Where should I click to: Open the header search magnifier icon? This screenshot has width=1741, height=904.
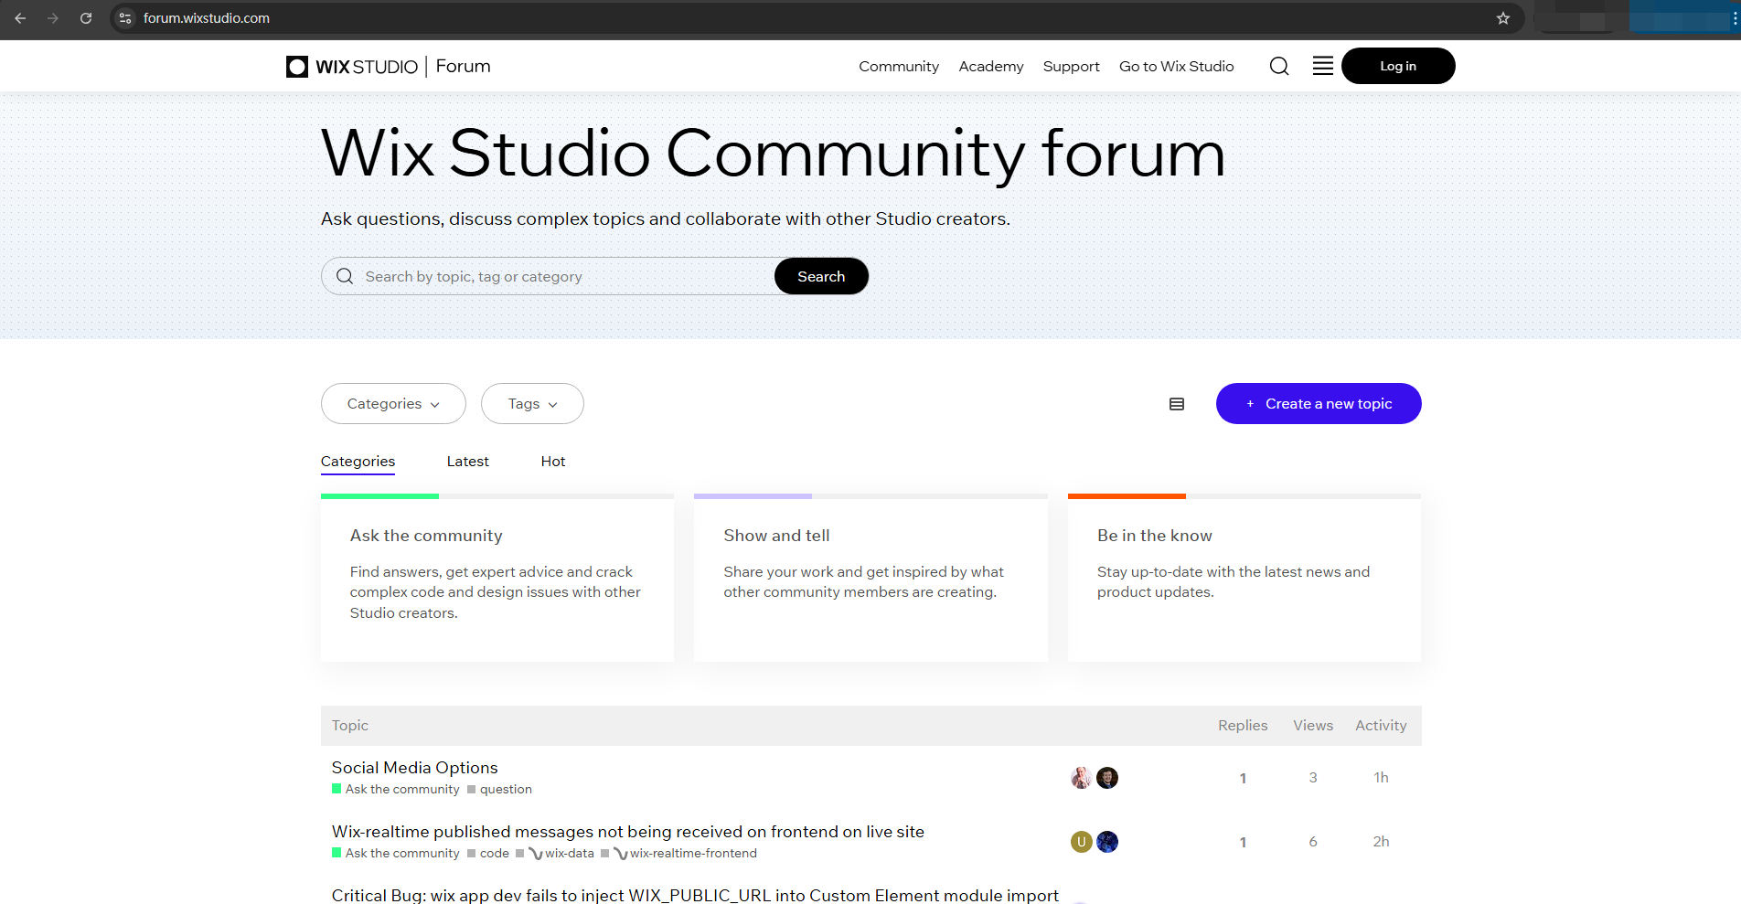[1279, 67]
